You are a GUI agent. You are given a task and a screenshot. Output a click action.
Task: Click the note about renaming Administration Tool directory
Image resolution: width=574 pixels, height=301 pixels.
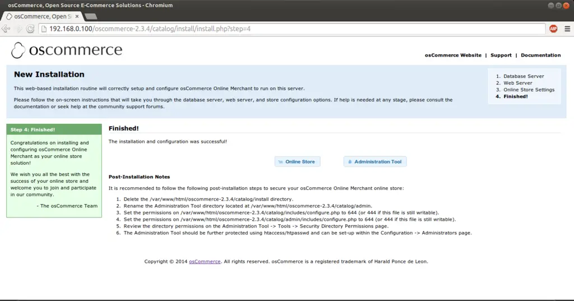(x=248, y=206)
